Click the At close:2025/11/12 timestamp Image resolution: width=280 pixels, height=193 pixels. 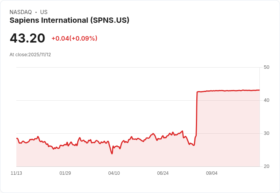pos(30,55)
